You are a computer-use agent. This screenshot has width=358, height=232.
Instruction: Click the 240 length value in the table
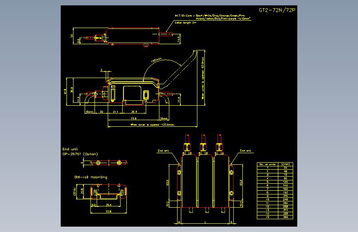(285, 199)
